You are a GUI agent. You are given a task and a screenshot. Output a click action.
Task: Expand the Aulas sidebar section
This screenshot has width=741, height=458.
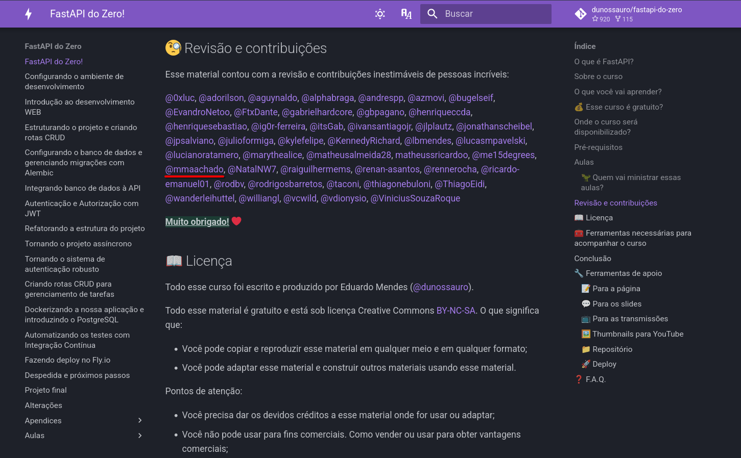140,436
